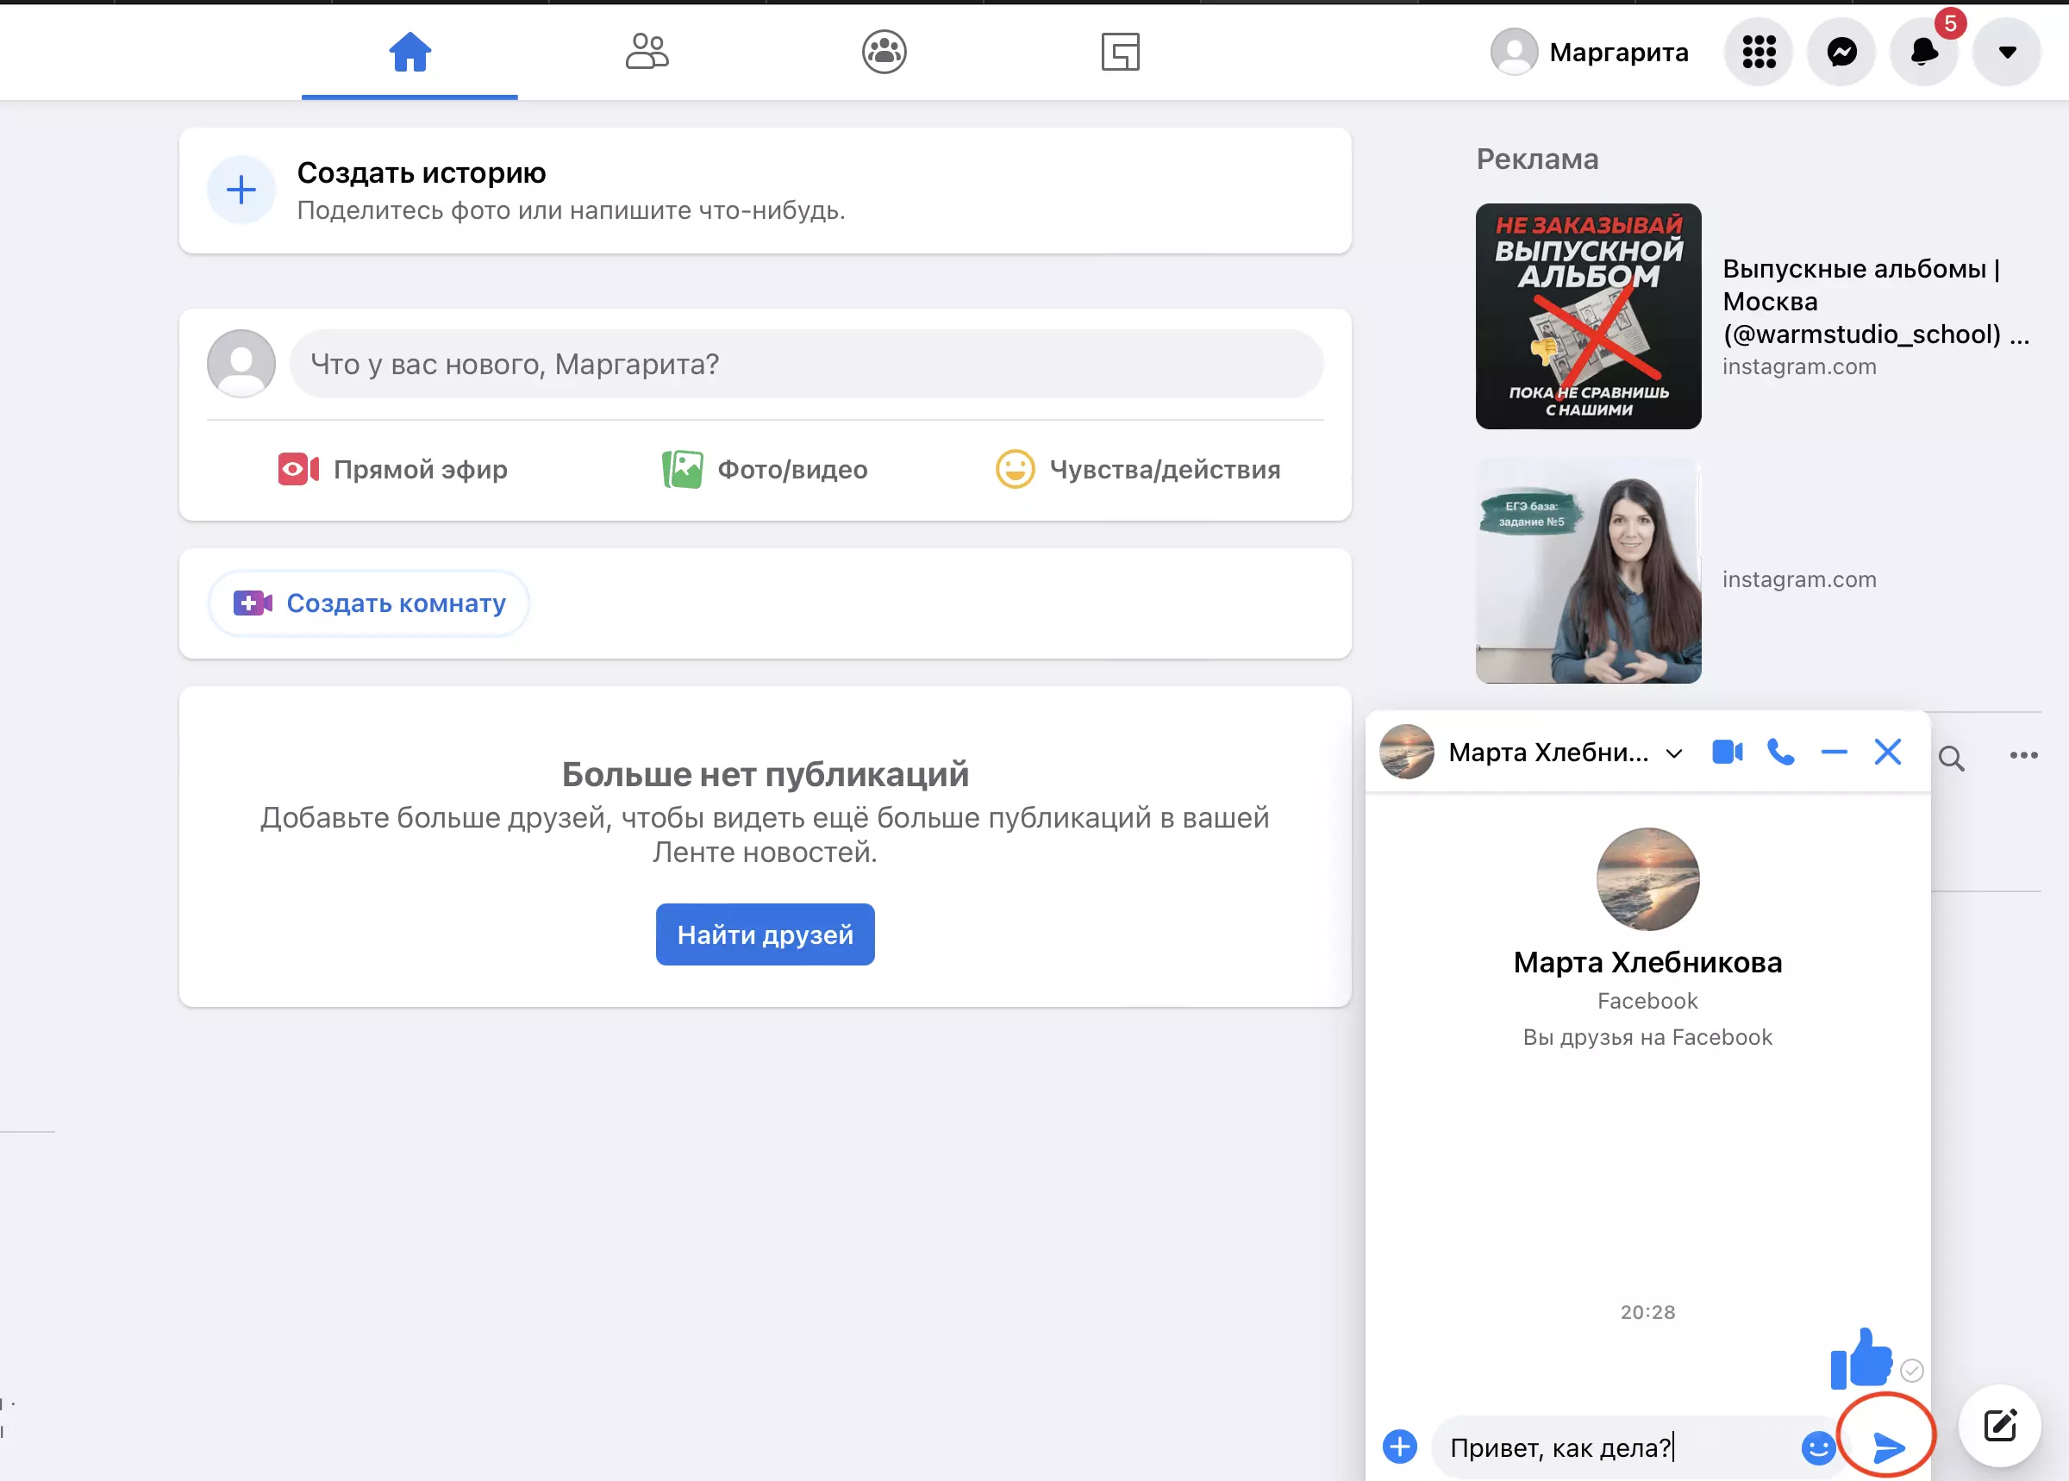Viewport: 2069px width, 1481px height.
Task: Start a Прямой эфир broadcast
Action: coord(392,470)
